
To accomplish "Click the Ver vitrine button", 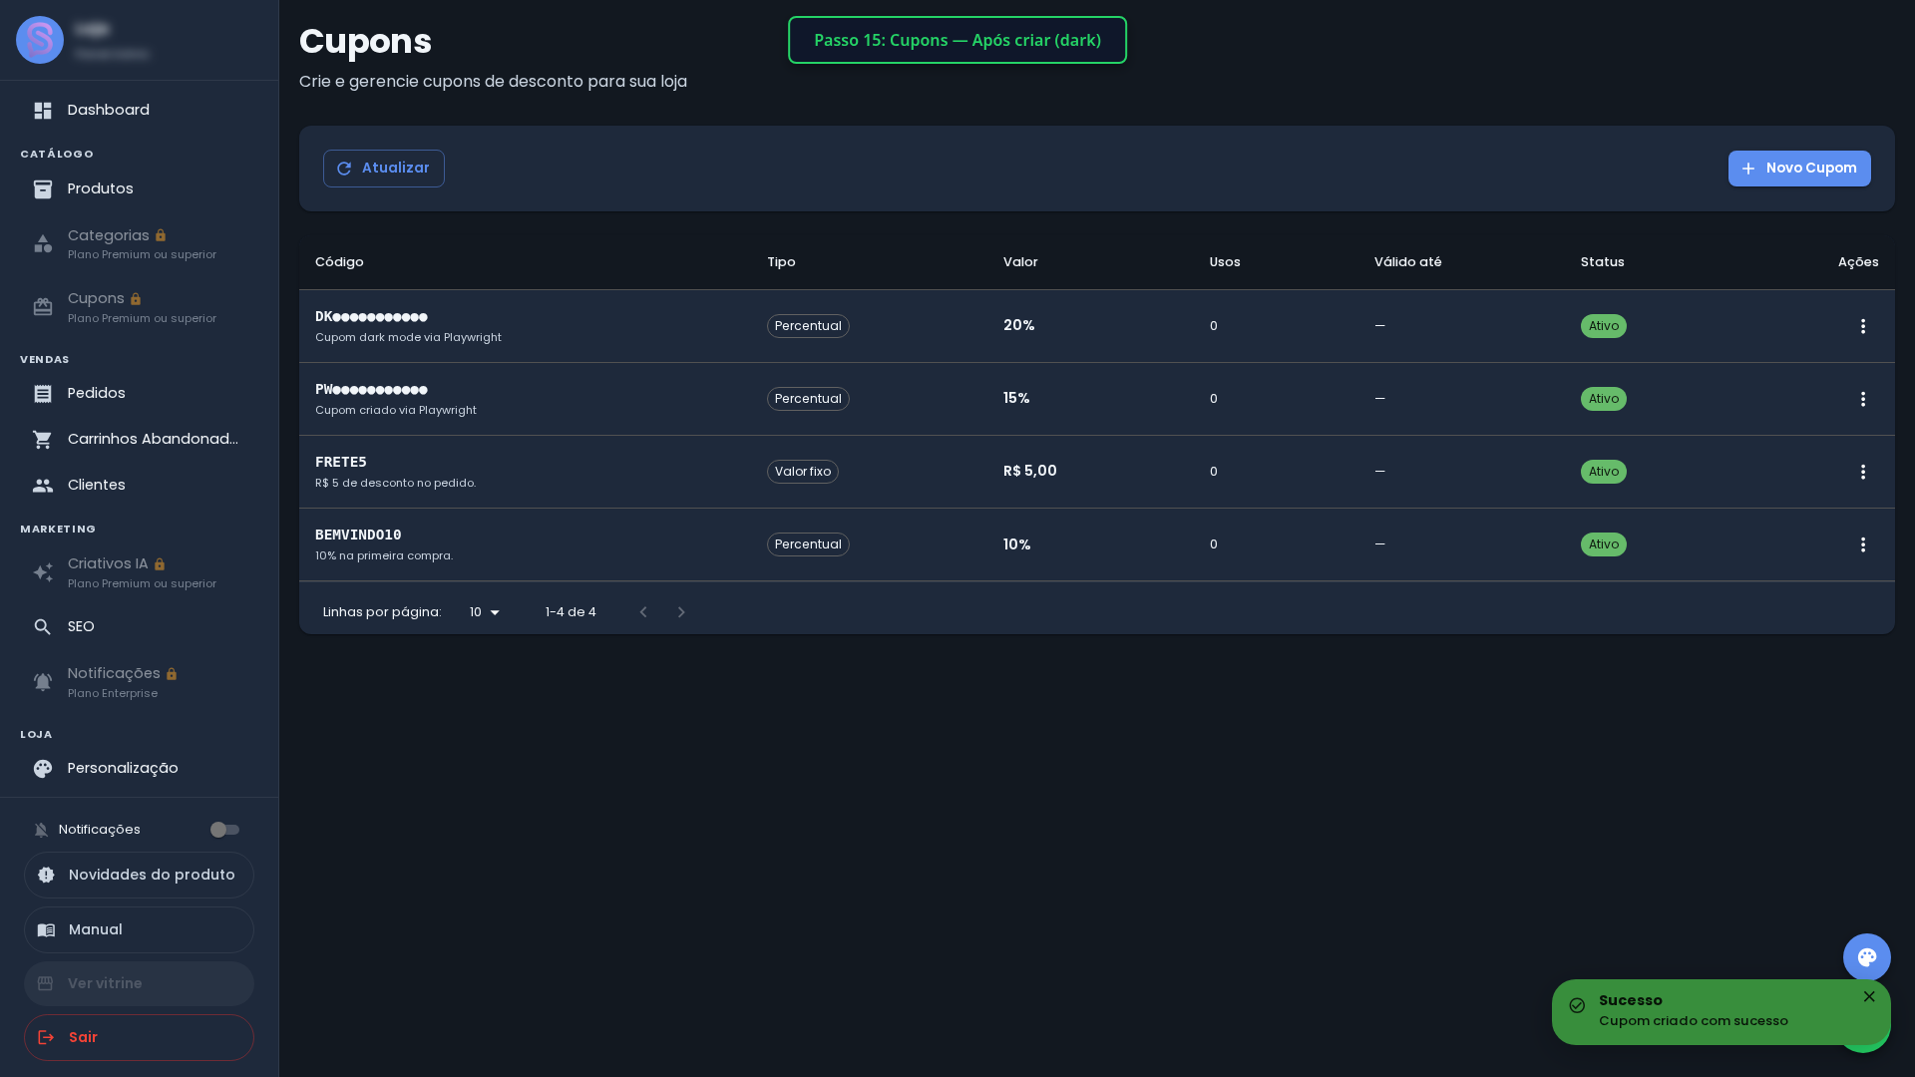I will 139,983.
